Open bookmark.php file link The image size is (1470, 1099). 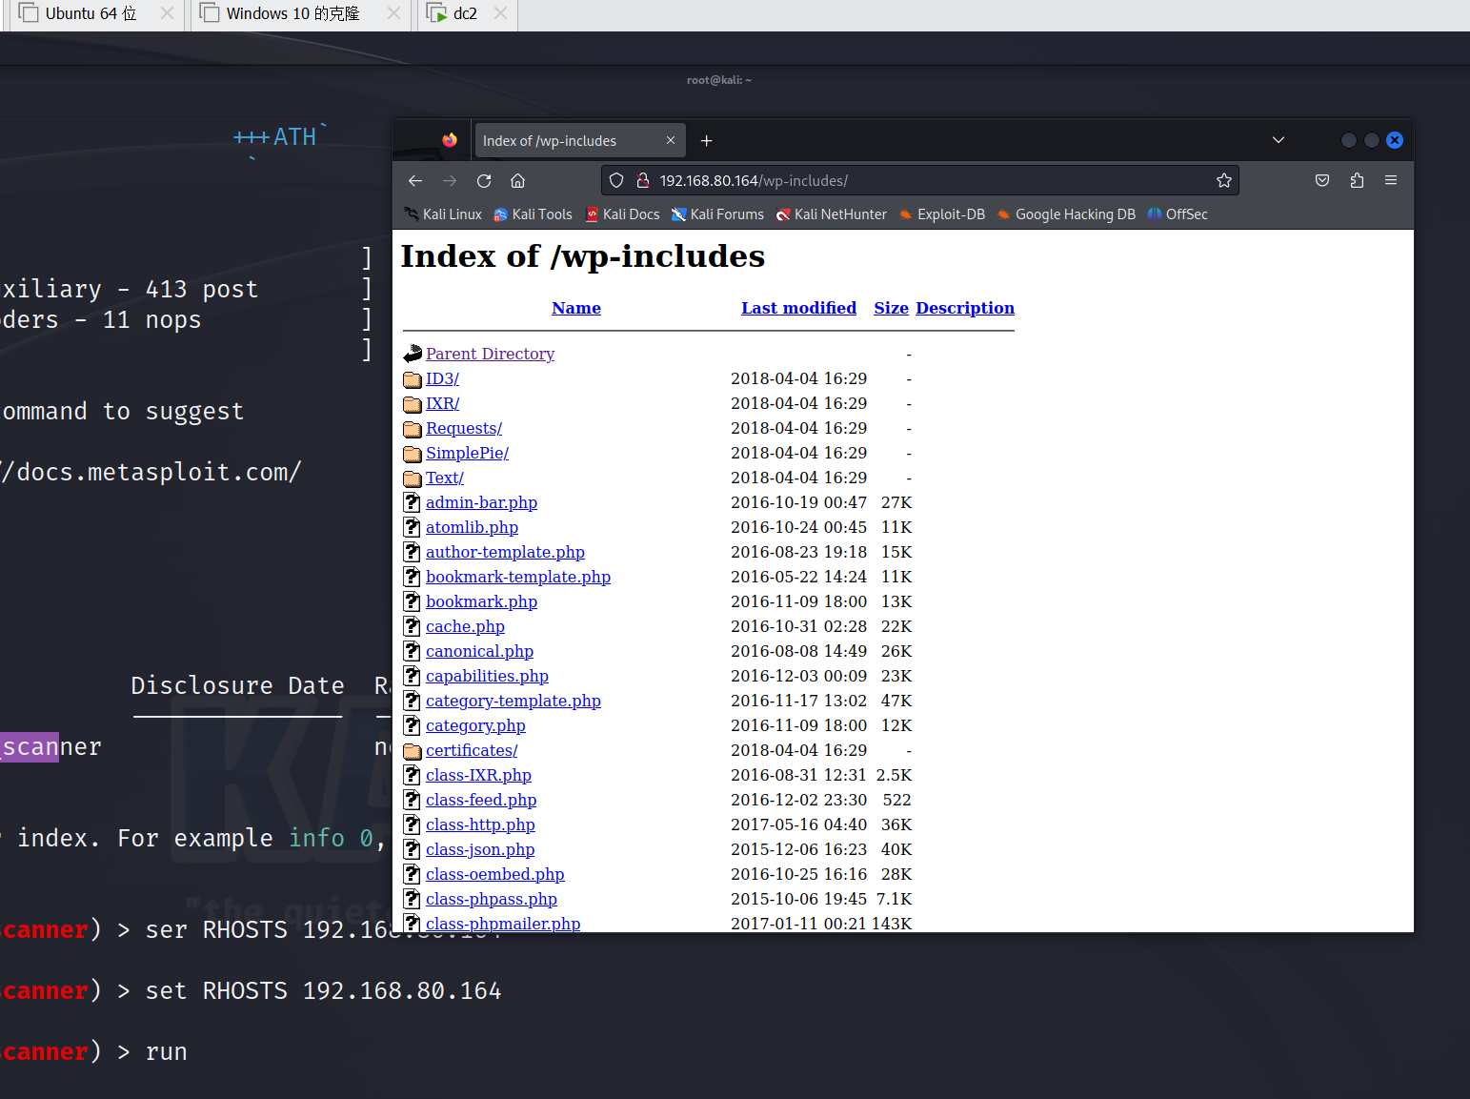click(481, 601)
